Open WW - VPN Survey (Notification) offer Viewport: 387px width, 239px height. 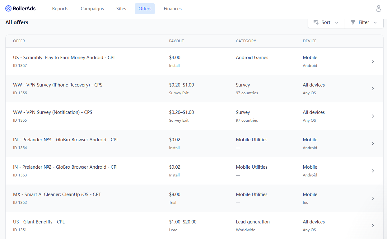tap(53, 112)
